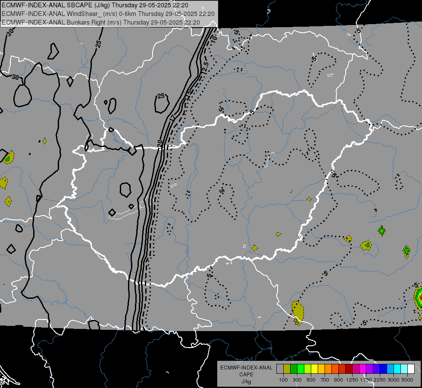Click the WindShear 0-6km title line
This screenshot has width=422, height=388.
click(x=108, y=14)
